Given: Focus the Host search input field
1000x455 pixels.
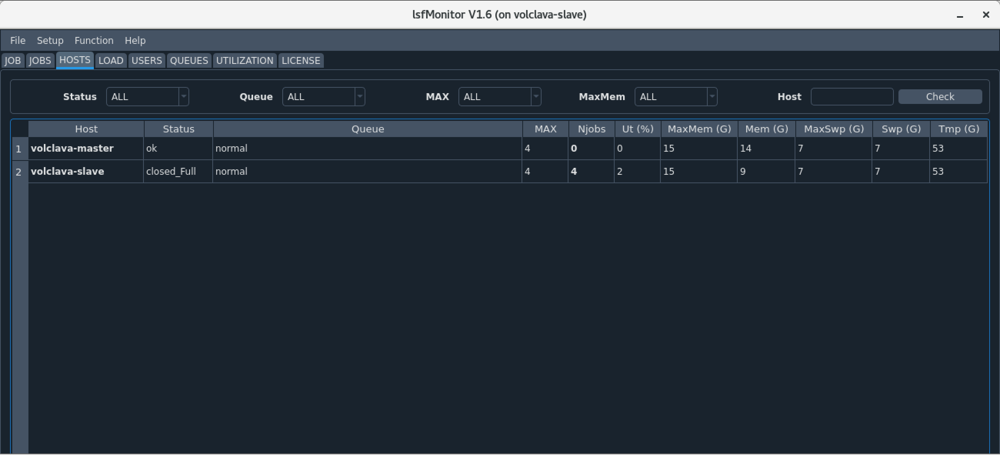Looking at the screenshot, I should [x=852, y=97].
